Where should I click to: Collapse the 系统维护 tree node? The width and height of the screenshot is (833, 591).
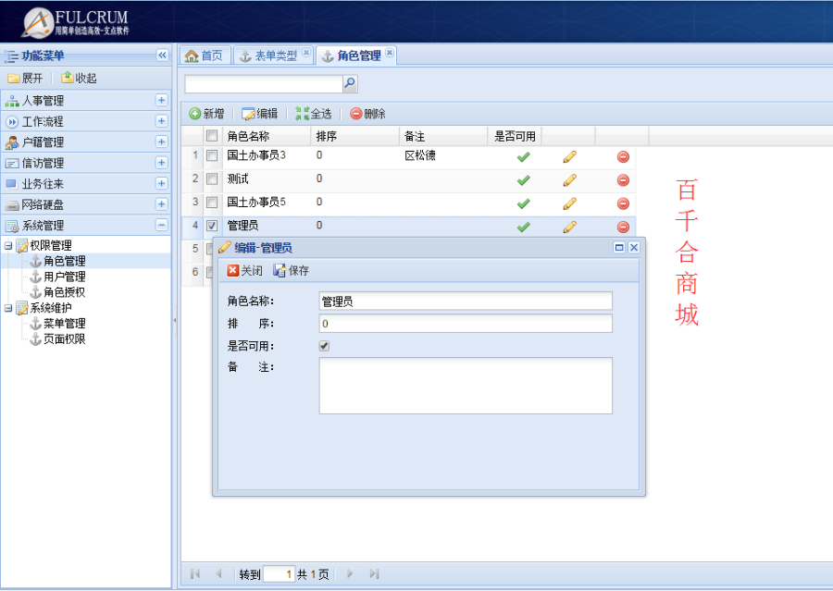(8, 307)
